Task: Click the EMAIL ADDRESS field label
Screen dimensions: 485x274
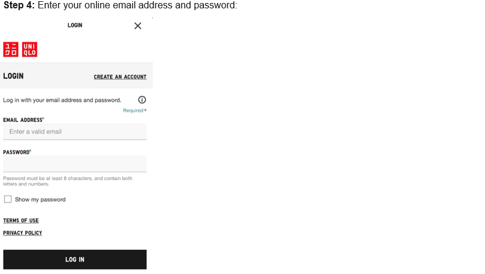Action: [23, 120]
